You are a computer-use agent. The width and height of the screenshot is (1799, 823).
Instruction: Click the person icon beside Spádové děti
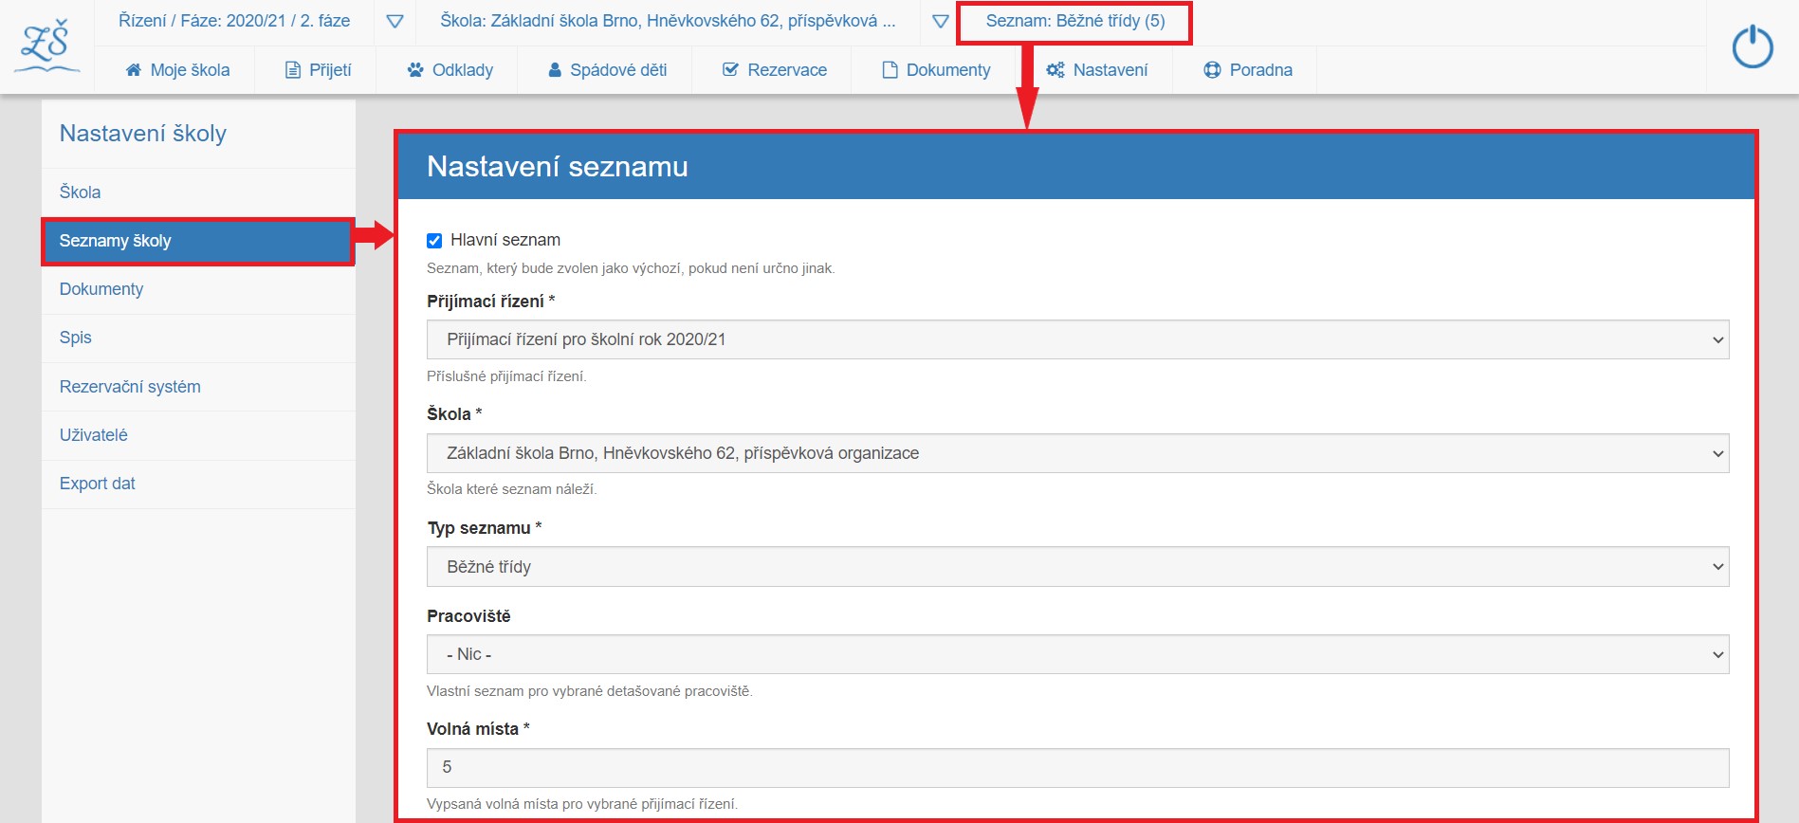click(x=555, y=70)
